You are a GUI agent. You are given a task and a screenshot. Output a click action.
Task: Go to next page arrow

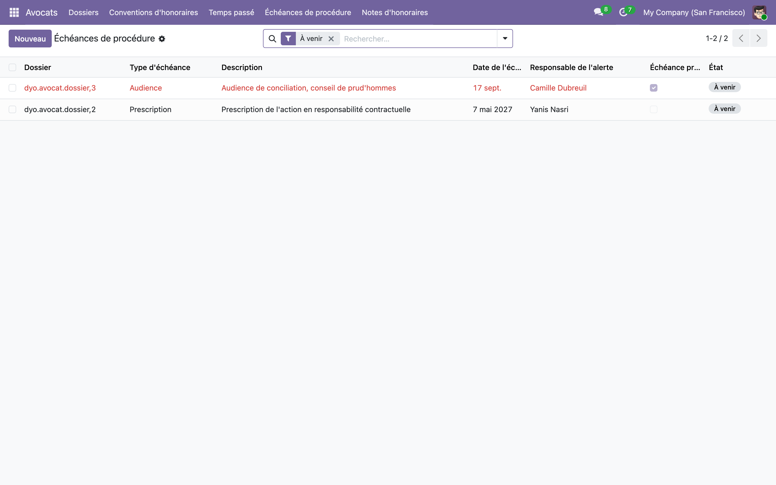click(x=758, y=38)
